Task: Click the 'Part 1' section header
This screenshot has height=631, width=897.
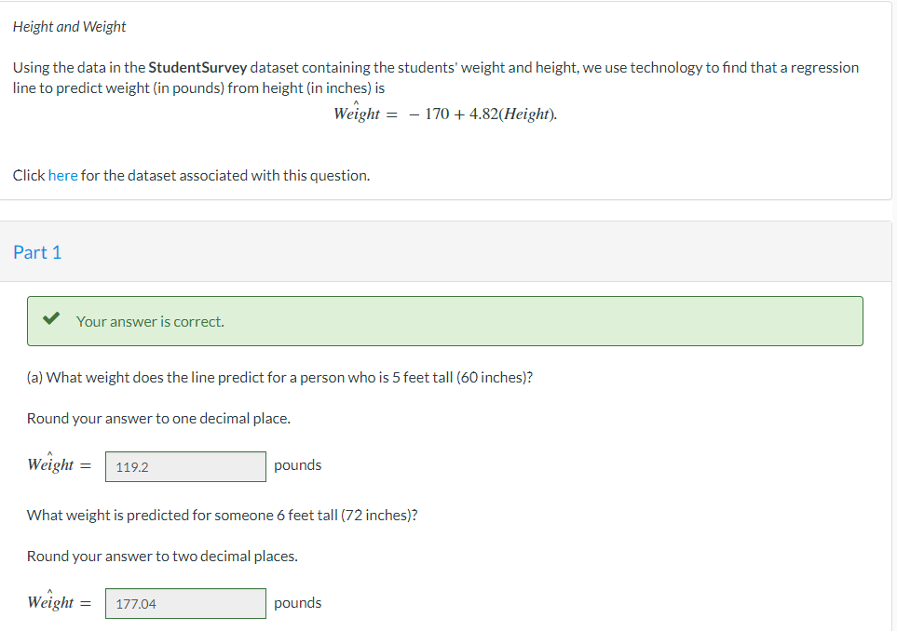Action: [38, 251]
